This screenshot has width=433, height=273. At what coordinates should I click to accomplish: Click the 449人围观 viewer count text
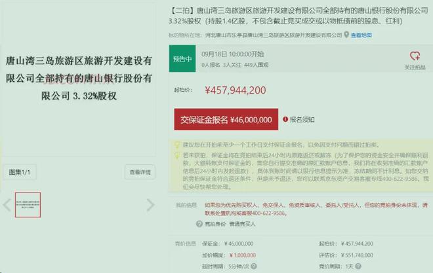(257, 65)
